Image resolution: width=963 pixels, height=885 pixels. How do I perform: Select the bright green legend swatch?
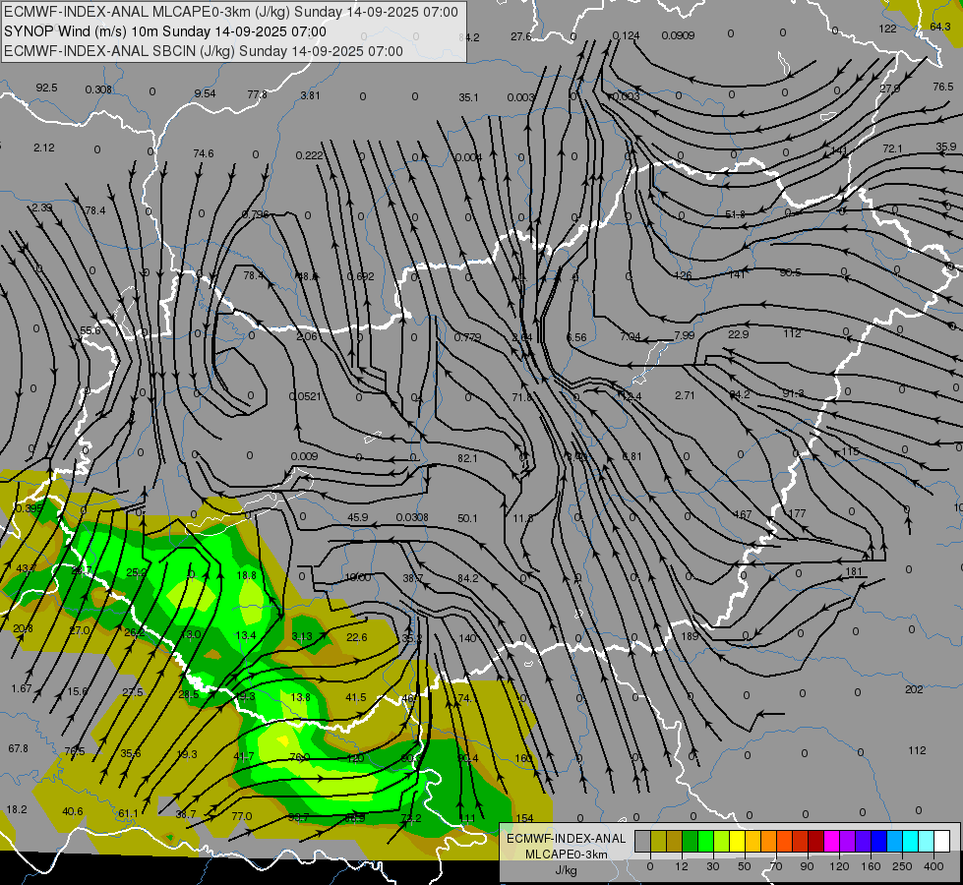[x=705, y=841]
